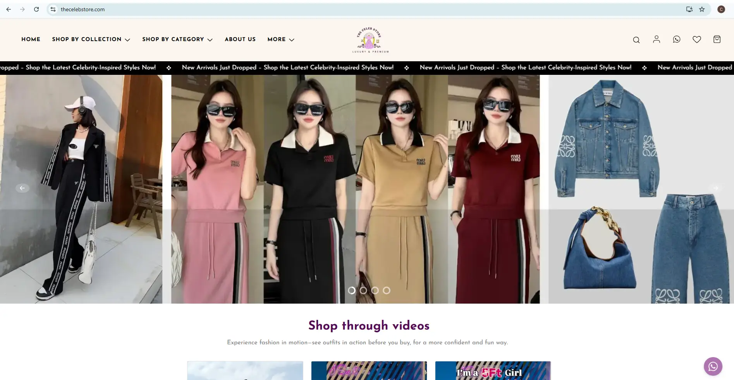The width and height of the screenshot is (734, 380).
Task: Open the wishlist heart icon
Action: pyautogui.click(x=696, y=39)
